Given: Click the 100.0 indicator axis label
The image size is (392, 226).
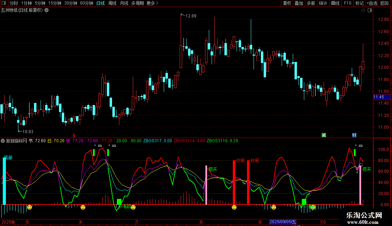Looking at the screenshot, I should point(383,149).
